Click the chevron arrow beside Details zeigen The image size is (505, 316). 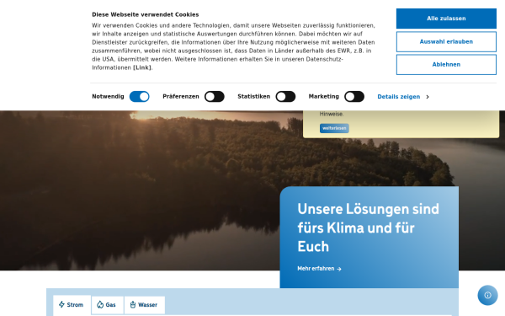tap(428, 97)
